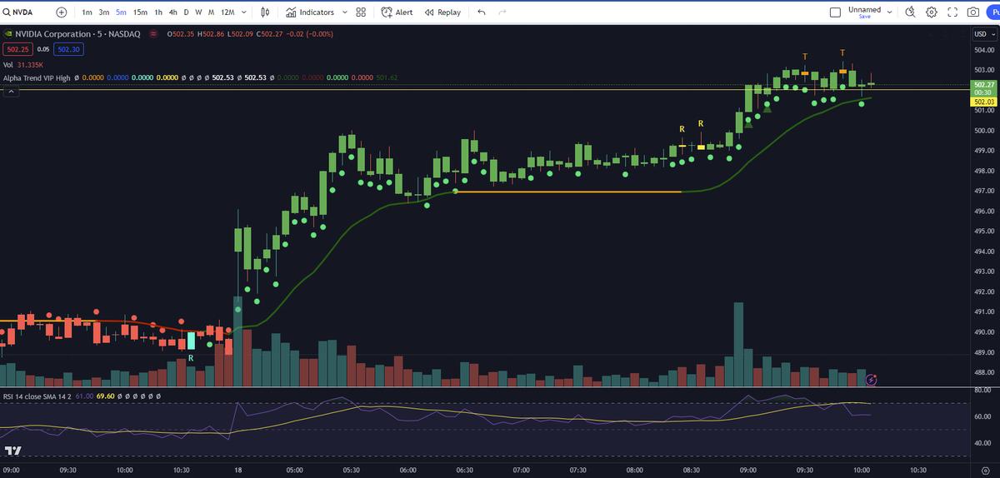Click the NVIDIA logo in chart legend
Screen dimensions: 1000x478
coord(7,34)
